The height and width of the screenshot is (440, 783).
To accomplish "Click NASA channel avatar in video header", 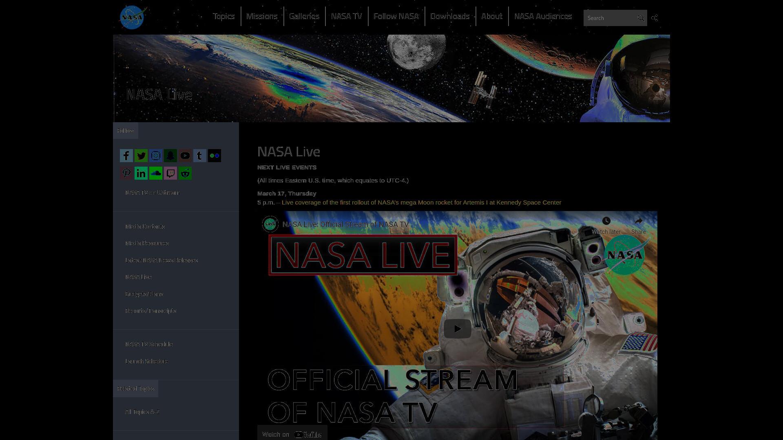I will [x=270, y=224].
